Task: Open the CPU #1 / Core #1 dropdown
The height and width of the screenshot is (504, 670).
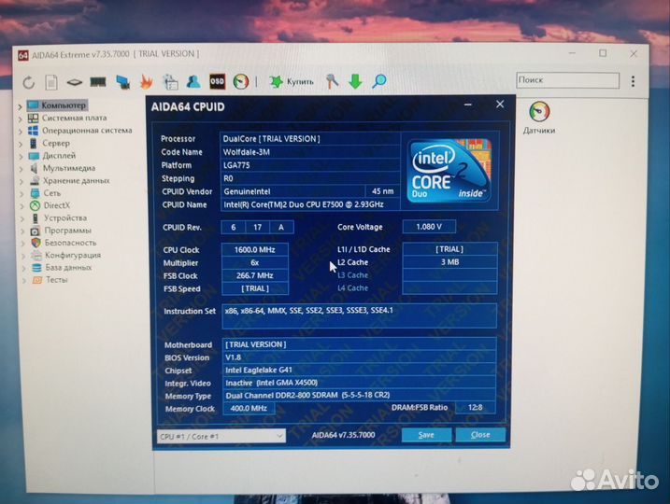Action: [x=221, y=435]
